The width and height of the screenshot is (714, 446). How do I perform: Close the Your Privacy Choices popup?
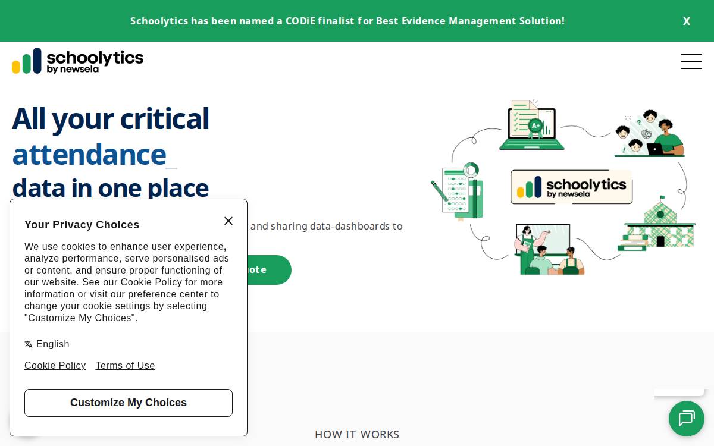coord(228,221)
